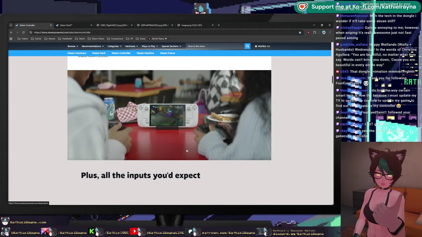Click the Search the store field
The image size is (422, 237).
215,46
